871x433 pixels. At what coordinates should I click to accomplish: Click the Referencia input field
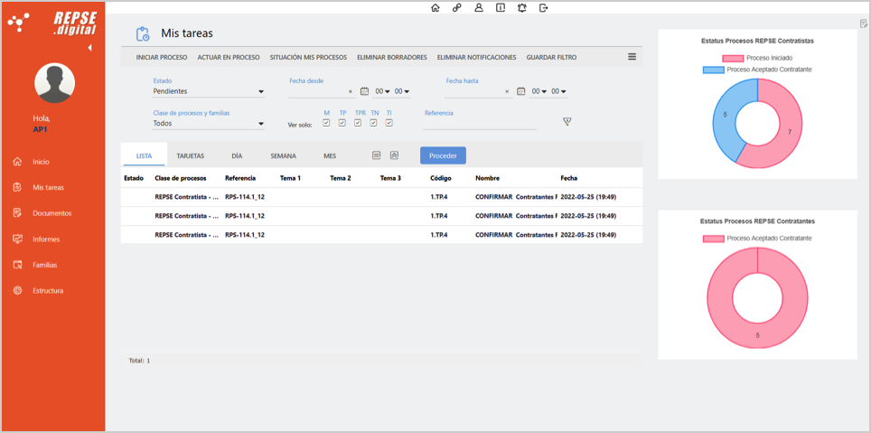point(480,124)
